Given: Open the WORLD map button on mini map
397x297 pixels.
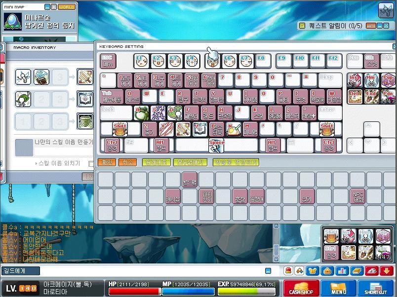Looking at the screenshot, I should pyautogui.click(x=67, y=7).
